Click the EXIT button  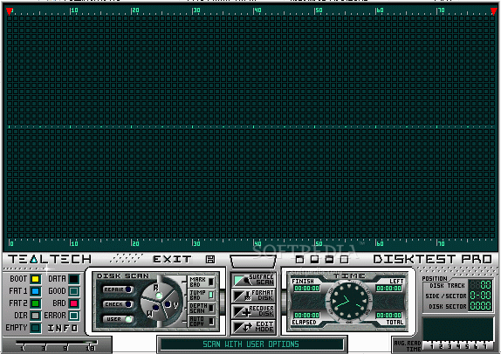pos(172,259)
